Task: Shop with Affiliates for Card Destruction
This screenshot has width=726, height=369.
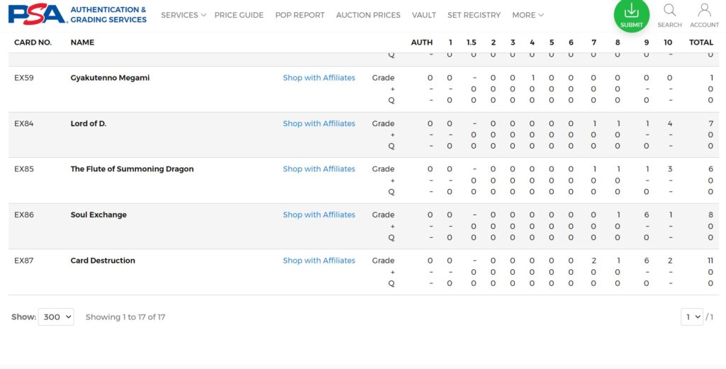Action: point(319,261)
